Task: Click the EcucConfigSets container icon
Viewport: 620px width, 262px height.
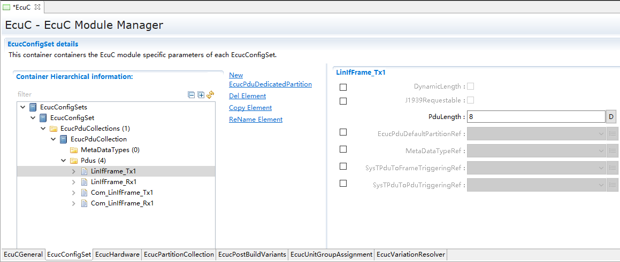Action: pyautogui.click(x=33, y=107)
